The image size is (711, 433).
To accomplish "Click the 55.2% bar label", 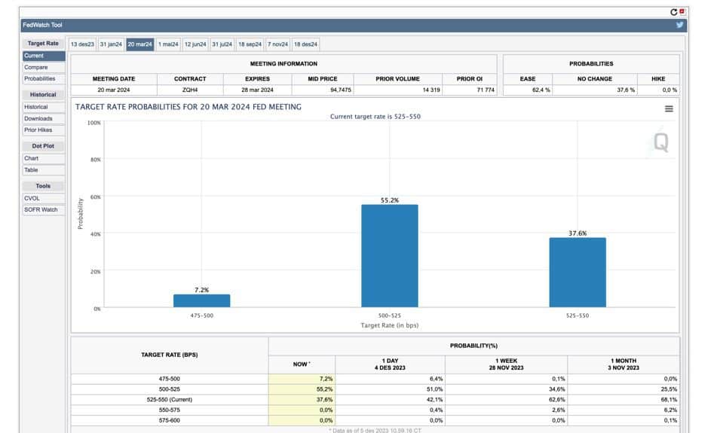I will pyautogui.click(x=390, y=200).
